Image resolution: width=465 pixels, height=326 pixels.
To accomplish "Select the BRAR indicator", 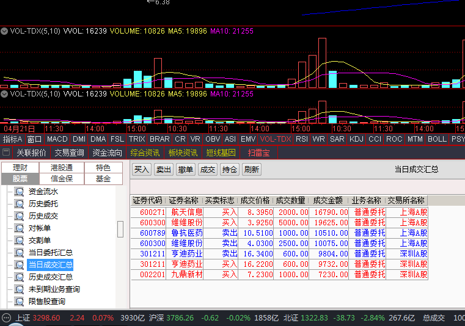I will (159, 139).
